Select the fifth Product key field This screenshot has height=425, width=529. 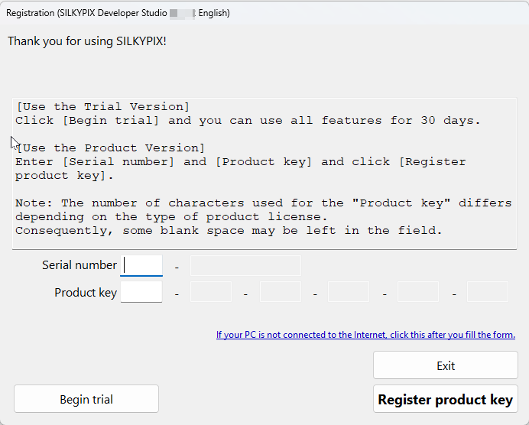(418, 292)
